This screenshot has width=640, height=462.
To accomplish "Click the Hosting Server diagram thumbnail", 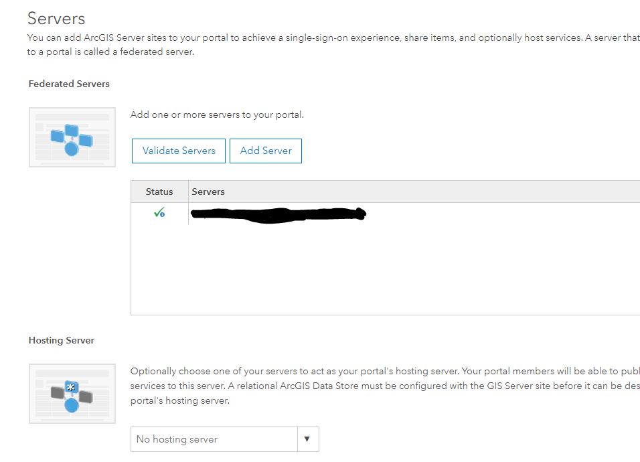I will point(72,392).
